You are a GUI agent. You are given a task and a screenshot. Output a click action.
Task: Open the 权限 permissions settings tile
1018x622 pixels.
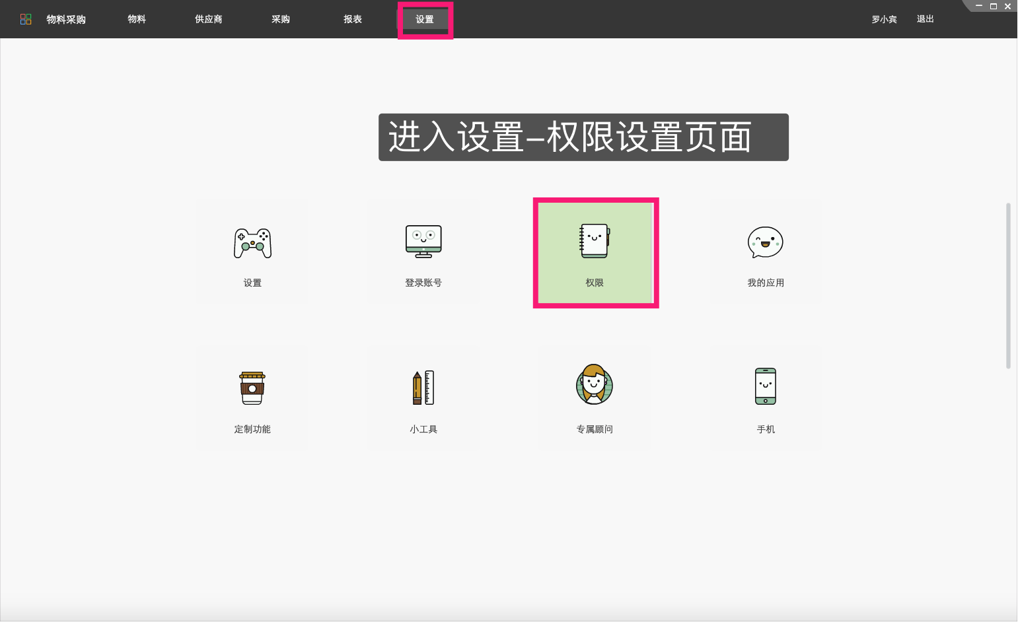coord(595,253)
